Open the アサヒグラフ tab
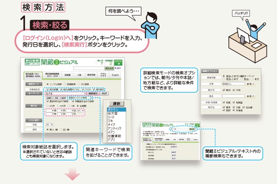Viewport: 277px width, 184px height. (103, 75)
